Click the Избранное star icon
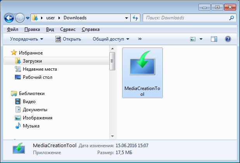The width and height of the screenshot is (240, 163). (x=14, y=53)
